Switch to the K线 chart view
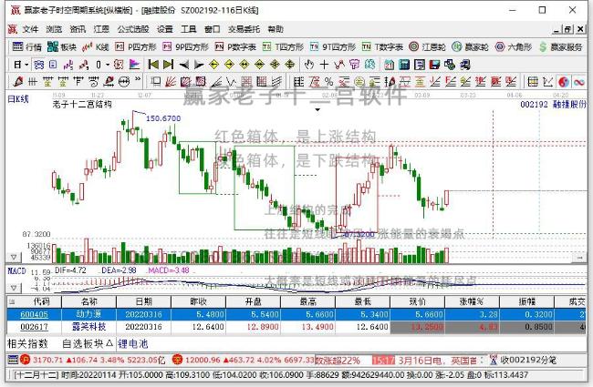The image size is (593, 387). pyautogui.click(x=96, y=46)
